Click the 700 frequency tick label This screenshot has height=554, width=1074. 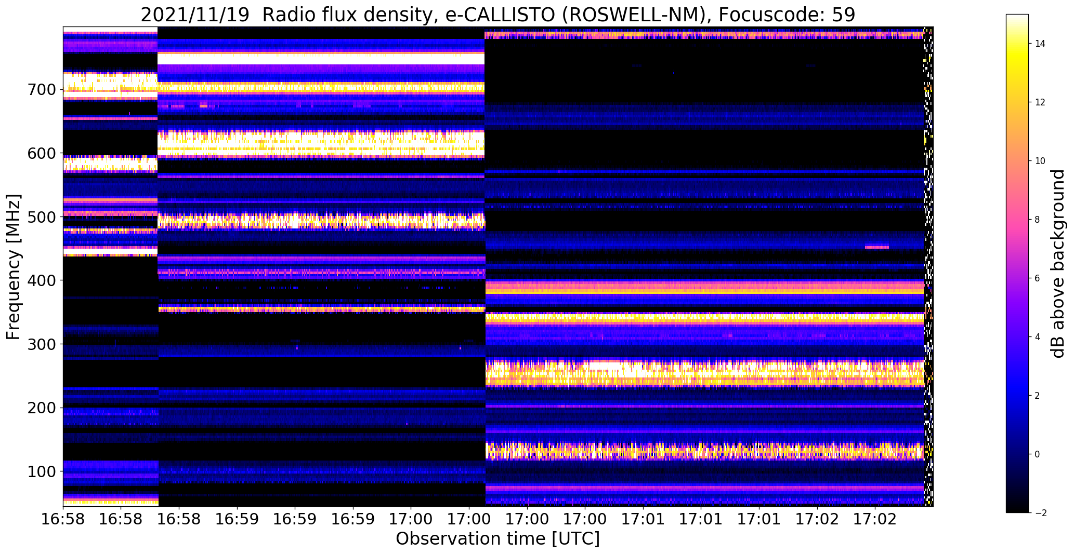point(41,90)
